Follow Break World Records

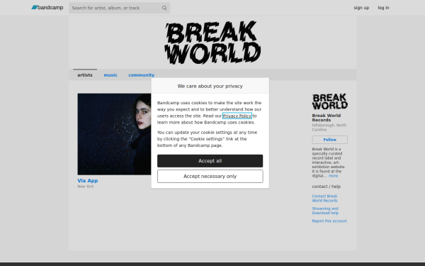coord(329,140)
